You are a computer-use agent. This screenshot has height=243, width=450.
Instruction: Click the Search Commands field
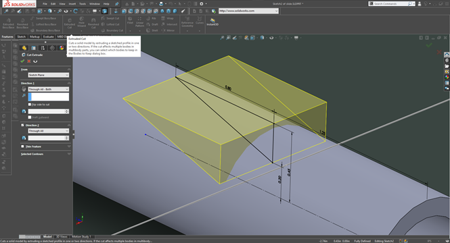pos(391,4)
